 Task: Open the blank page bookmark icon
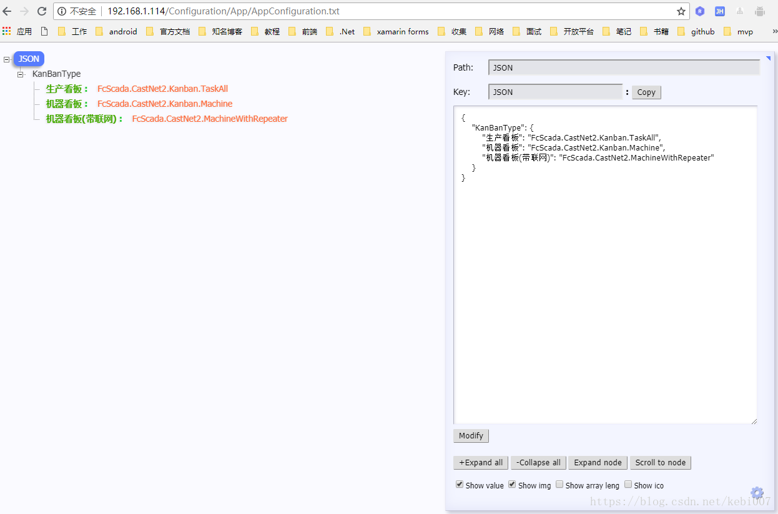pyautogui.click(x=44, y=31)
